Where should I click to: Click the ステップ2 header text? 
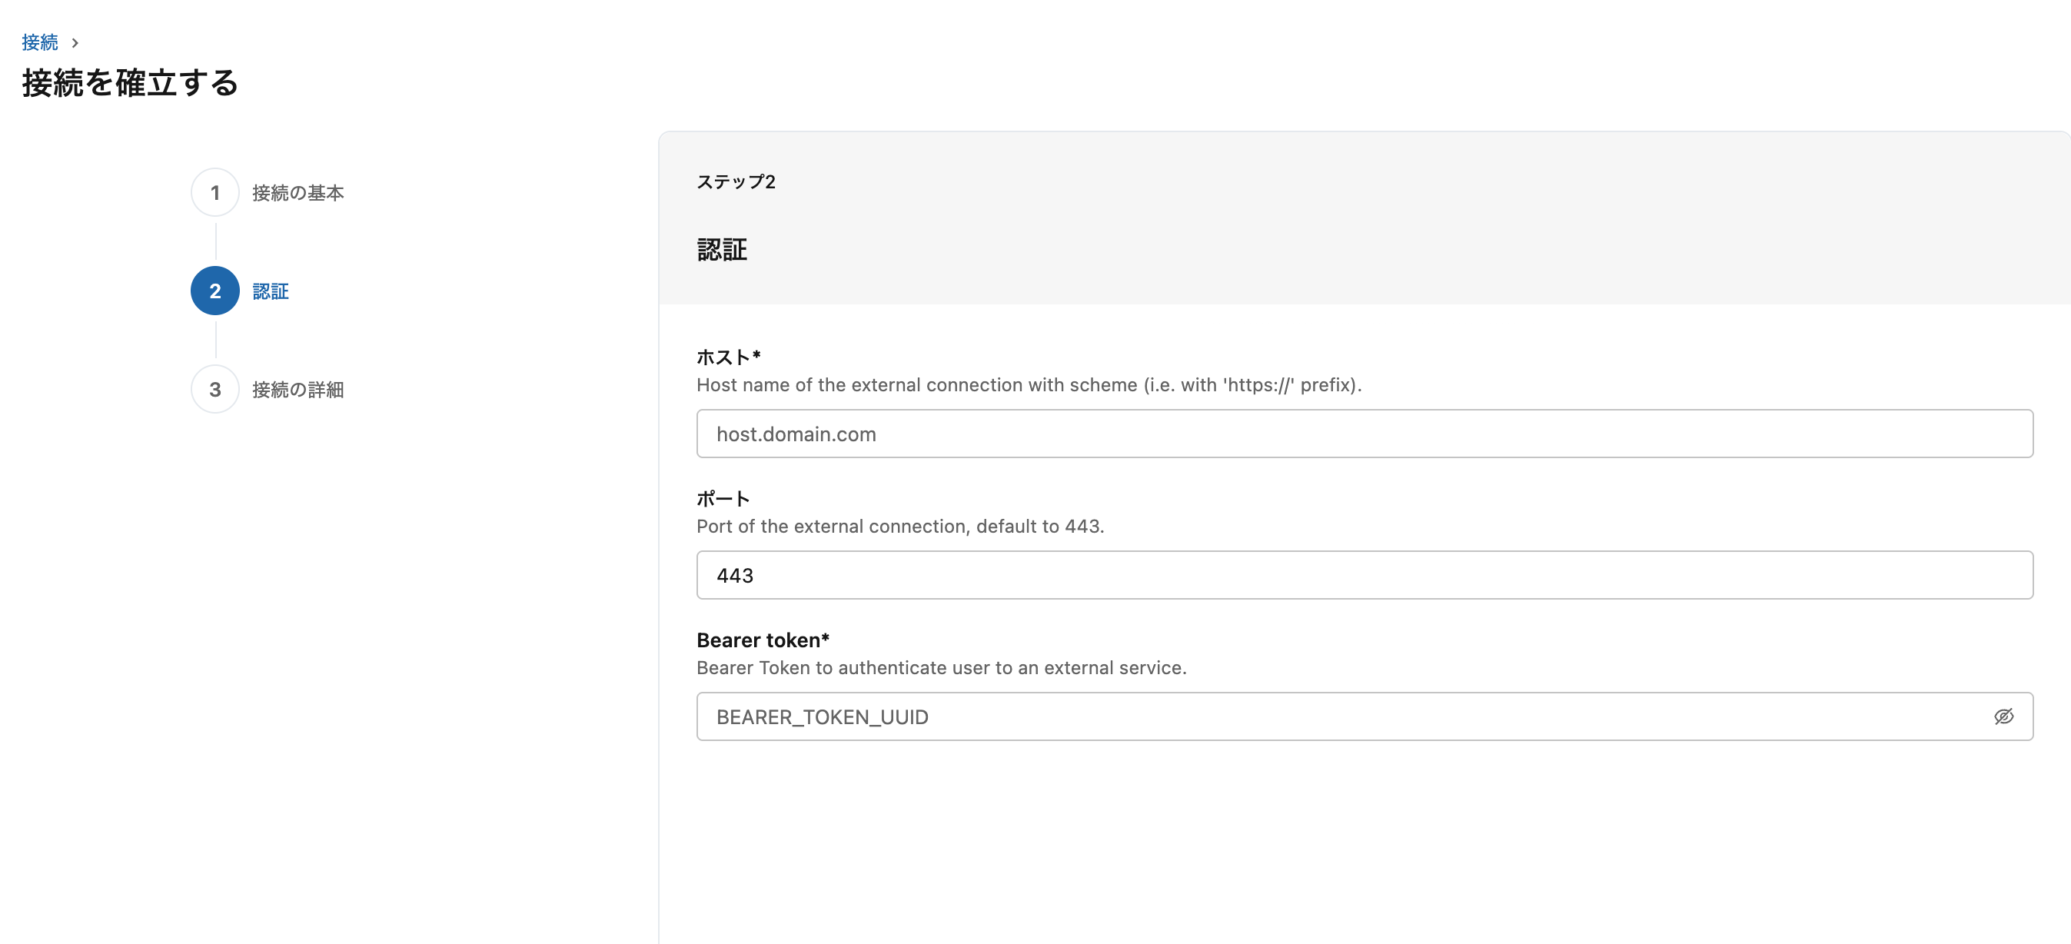tap(736, 181)
